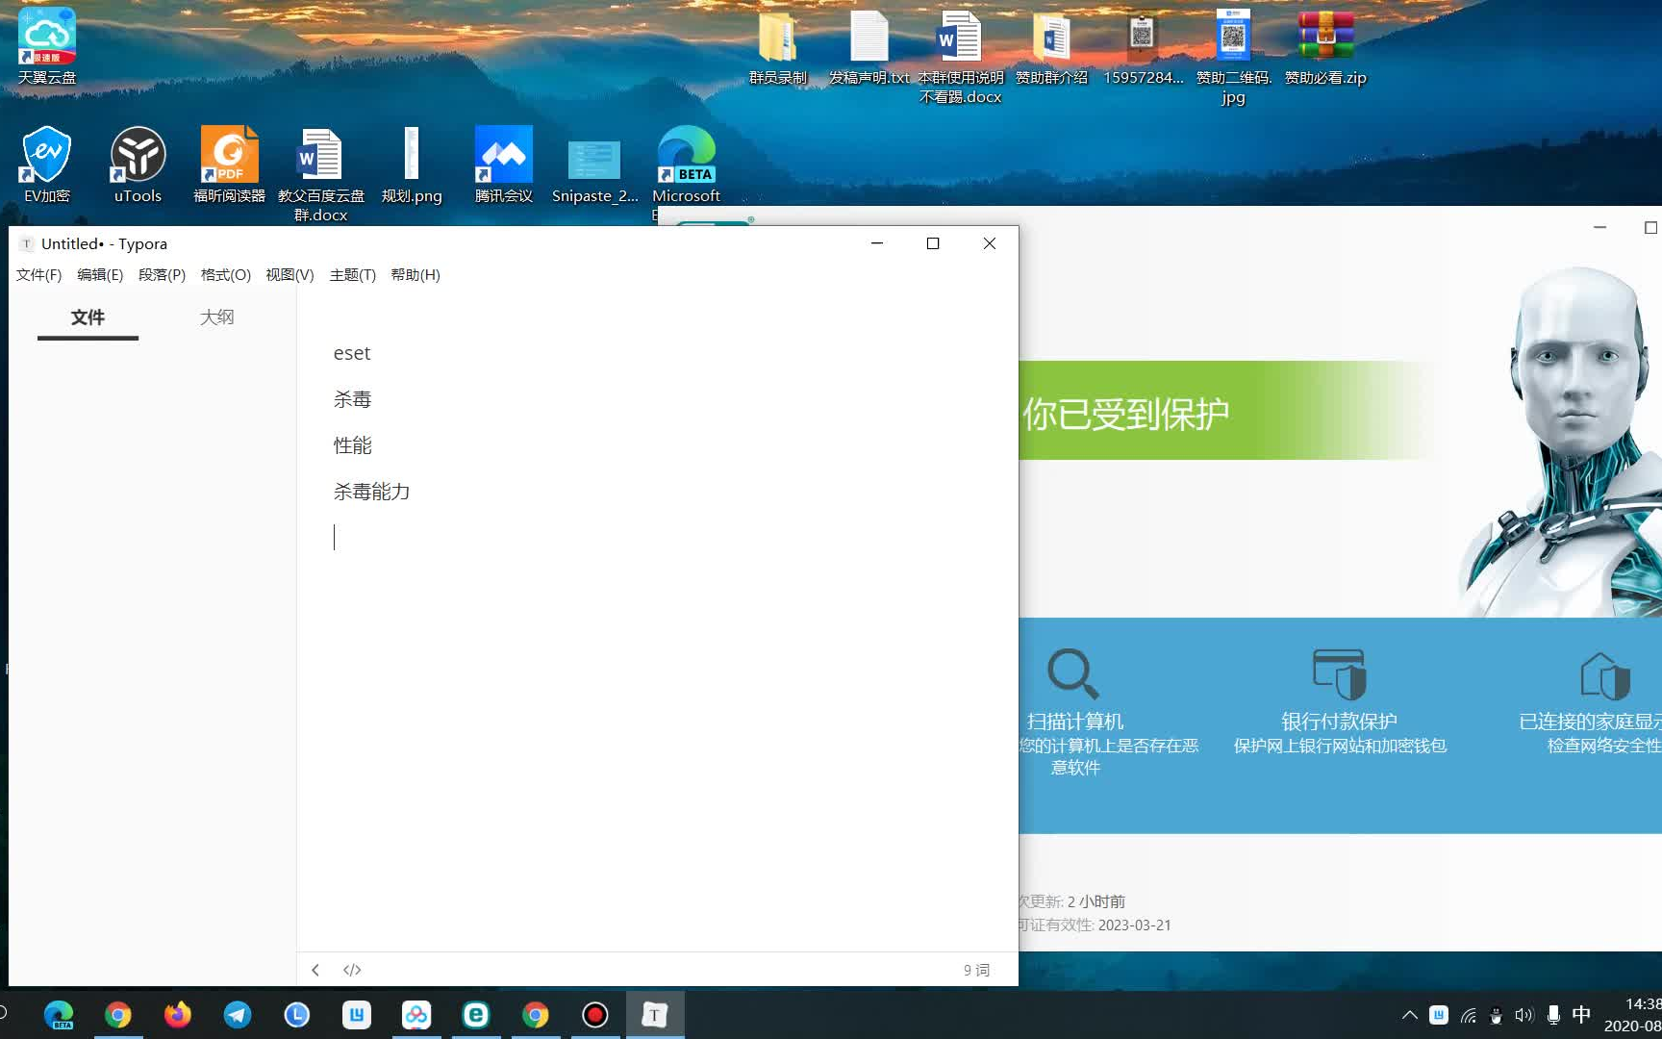Select the uTools desktop shortcut
This screenshot has height=1039, width=1662.
tap(138, 165)
